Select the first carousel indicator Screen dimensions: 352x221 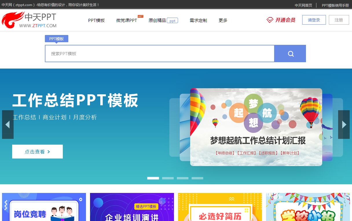coord(153,178)
